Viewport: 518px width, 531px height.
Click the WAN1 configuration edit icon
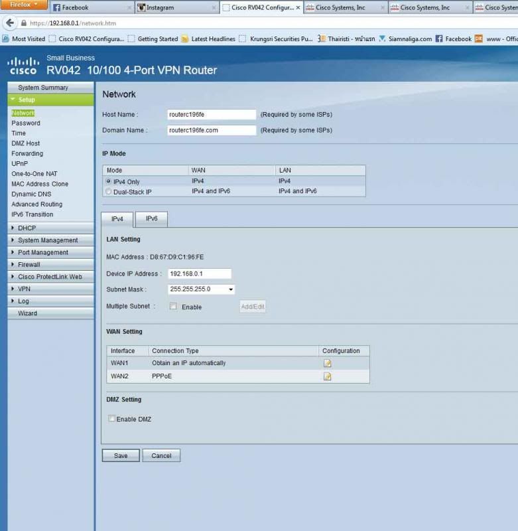(x=327, y=363)
